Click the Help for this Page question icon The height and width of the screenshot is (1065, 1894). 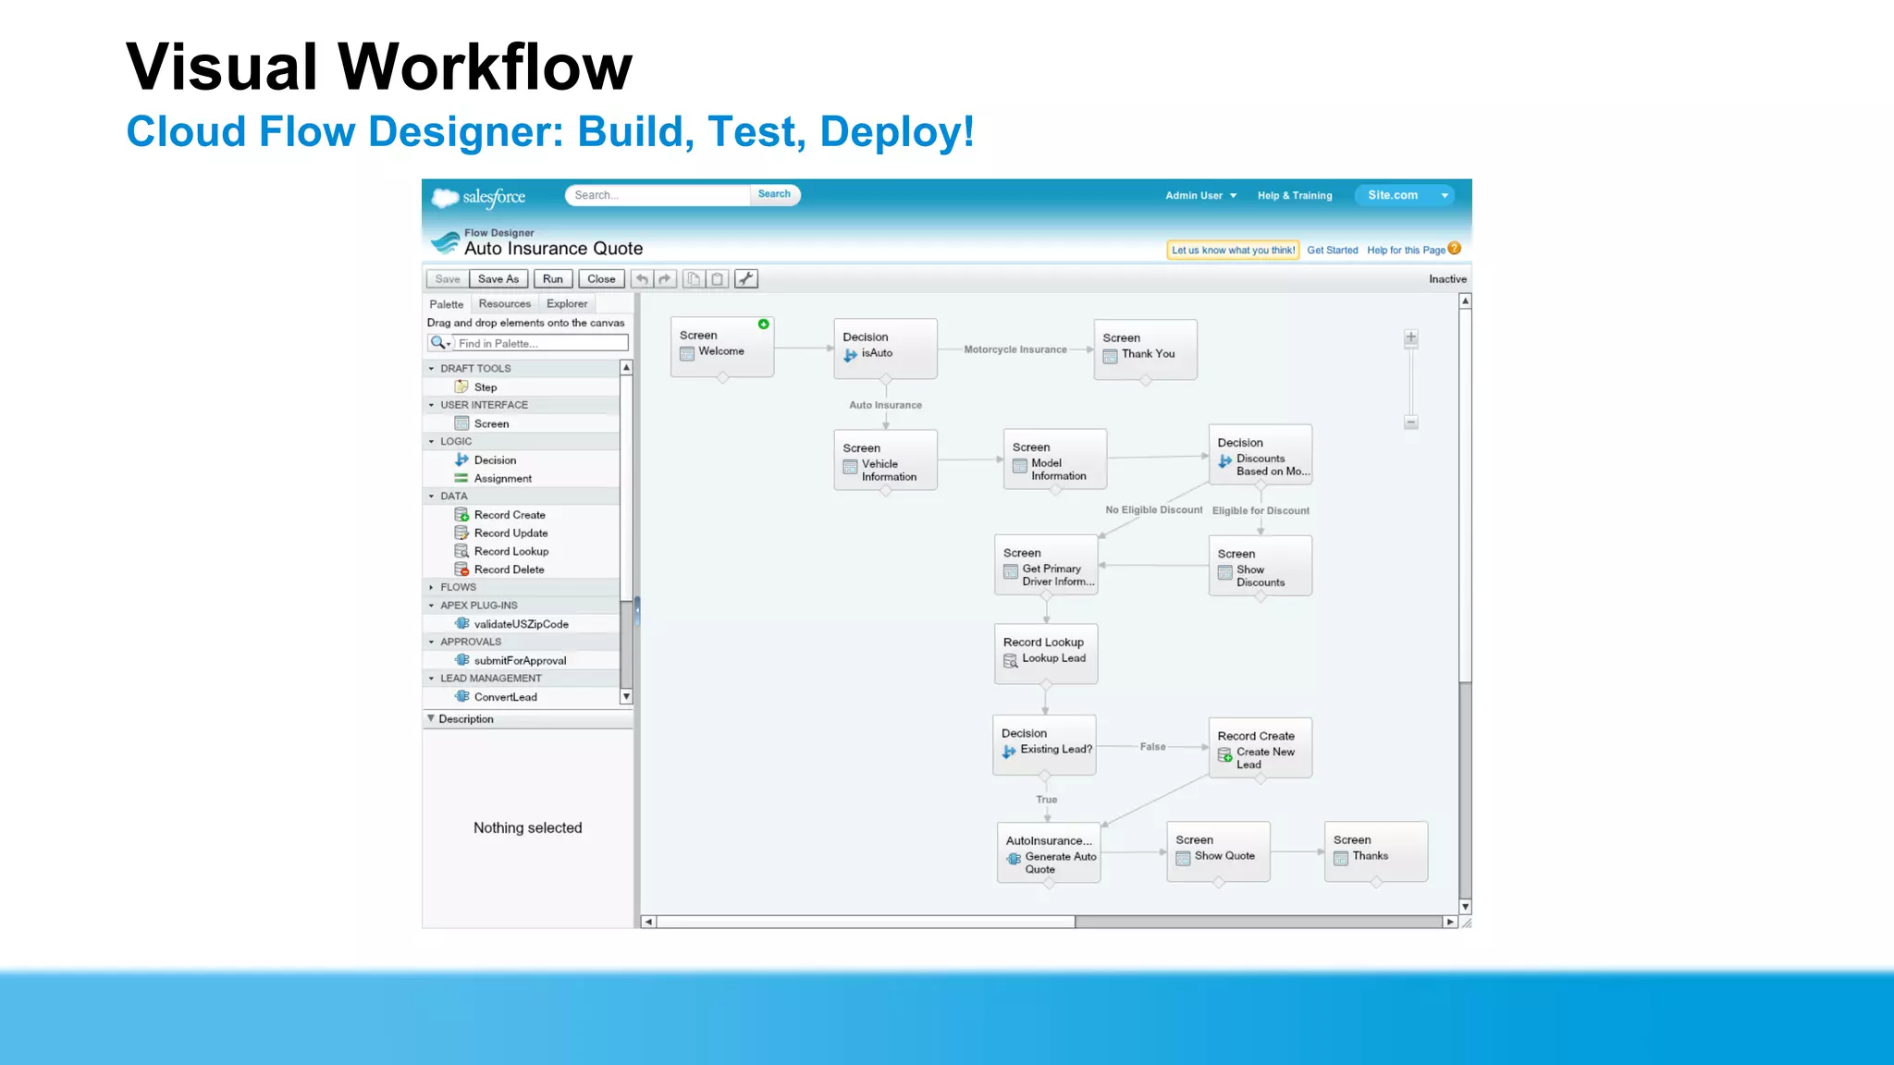point(1455,249)
